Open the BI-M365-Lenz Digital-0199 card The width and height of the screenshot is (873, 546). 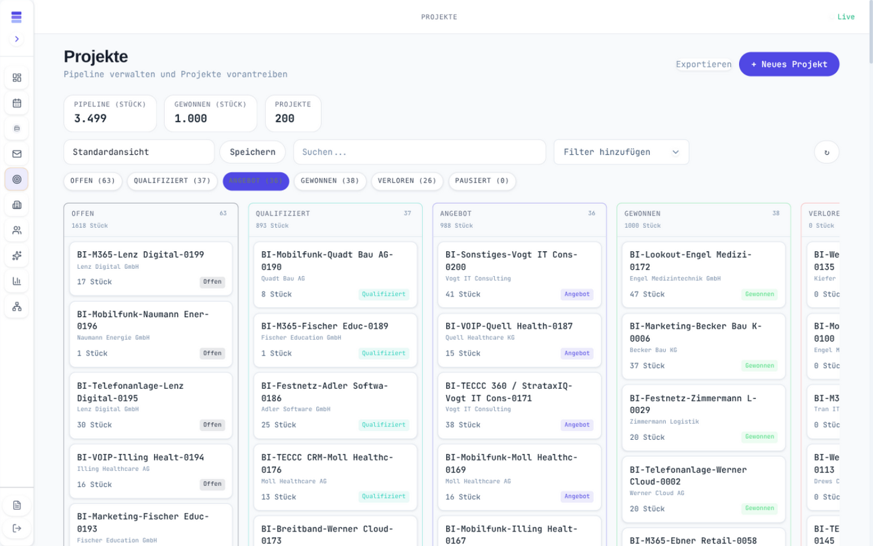point(151,269)
